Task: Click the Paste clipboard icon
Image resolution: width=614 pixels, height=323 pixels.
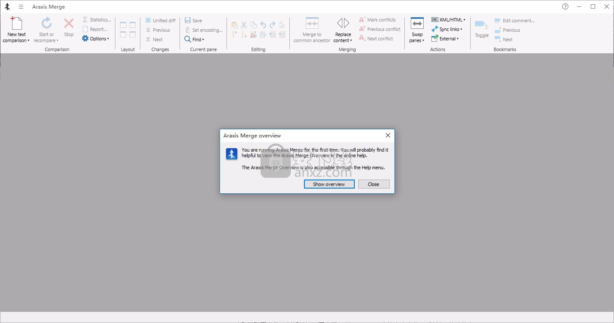Action: 235,25
